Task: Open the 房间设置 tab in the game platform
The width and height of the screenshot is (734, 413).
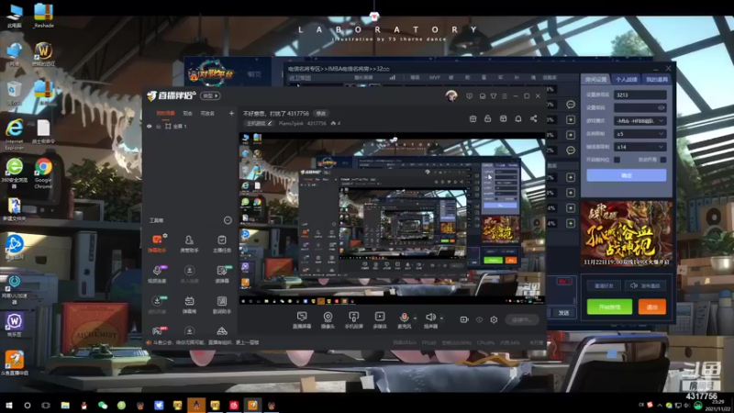Action: point(596,80)
